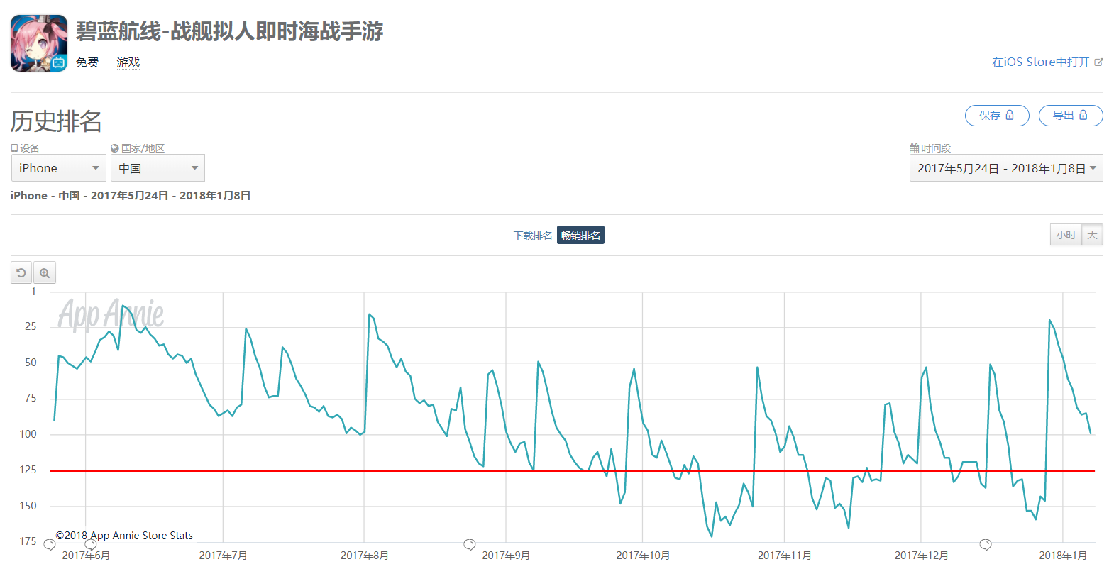1114x569 pixels.
Task: Click the ©2018 App Annie Store Stats text
Action: (x=124, y=536)
